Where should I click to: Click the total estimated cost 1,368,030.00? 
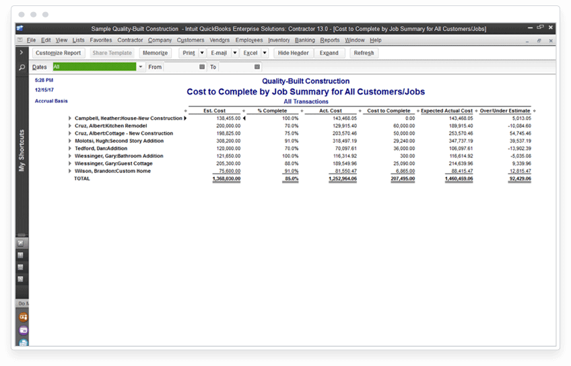click(226, 179)
